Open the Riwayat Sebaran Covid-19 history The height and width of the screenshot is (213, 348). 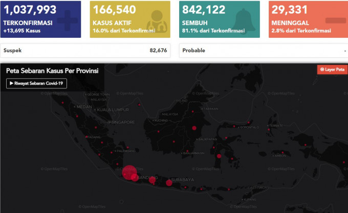(36, 84)
